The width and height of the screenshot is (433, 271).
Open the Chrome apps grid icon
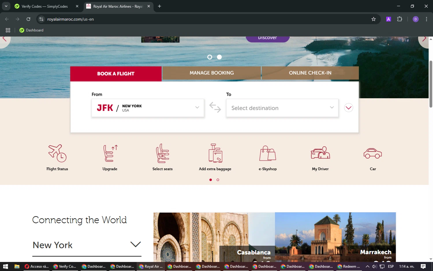[x=8, y=30]
